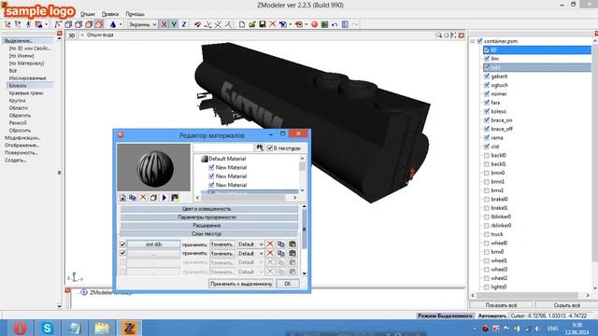Screen dimensions: 598x336
Task: Open the materials editor red sphere icon
Action: 314,24
